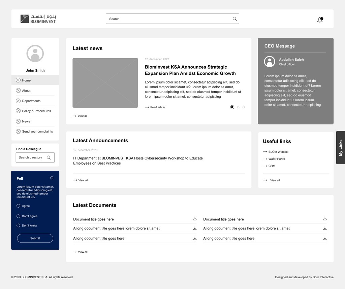Open the Blominvest KSA Strategic Expansion headline
Viewport: 345px width, 289px height.
(x=190, y=70)
